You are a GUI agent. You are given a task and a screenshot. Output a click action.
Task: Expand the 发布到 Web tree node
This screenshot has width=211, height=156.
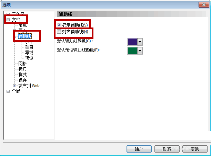(14, 86)
